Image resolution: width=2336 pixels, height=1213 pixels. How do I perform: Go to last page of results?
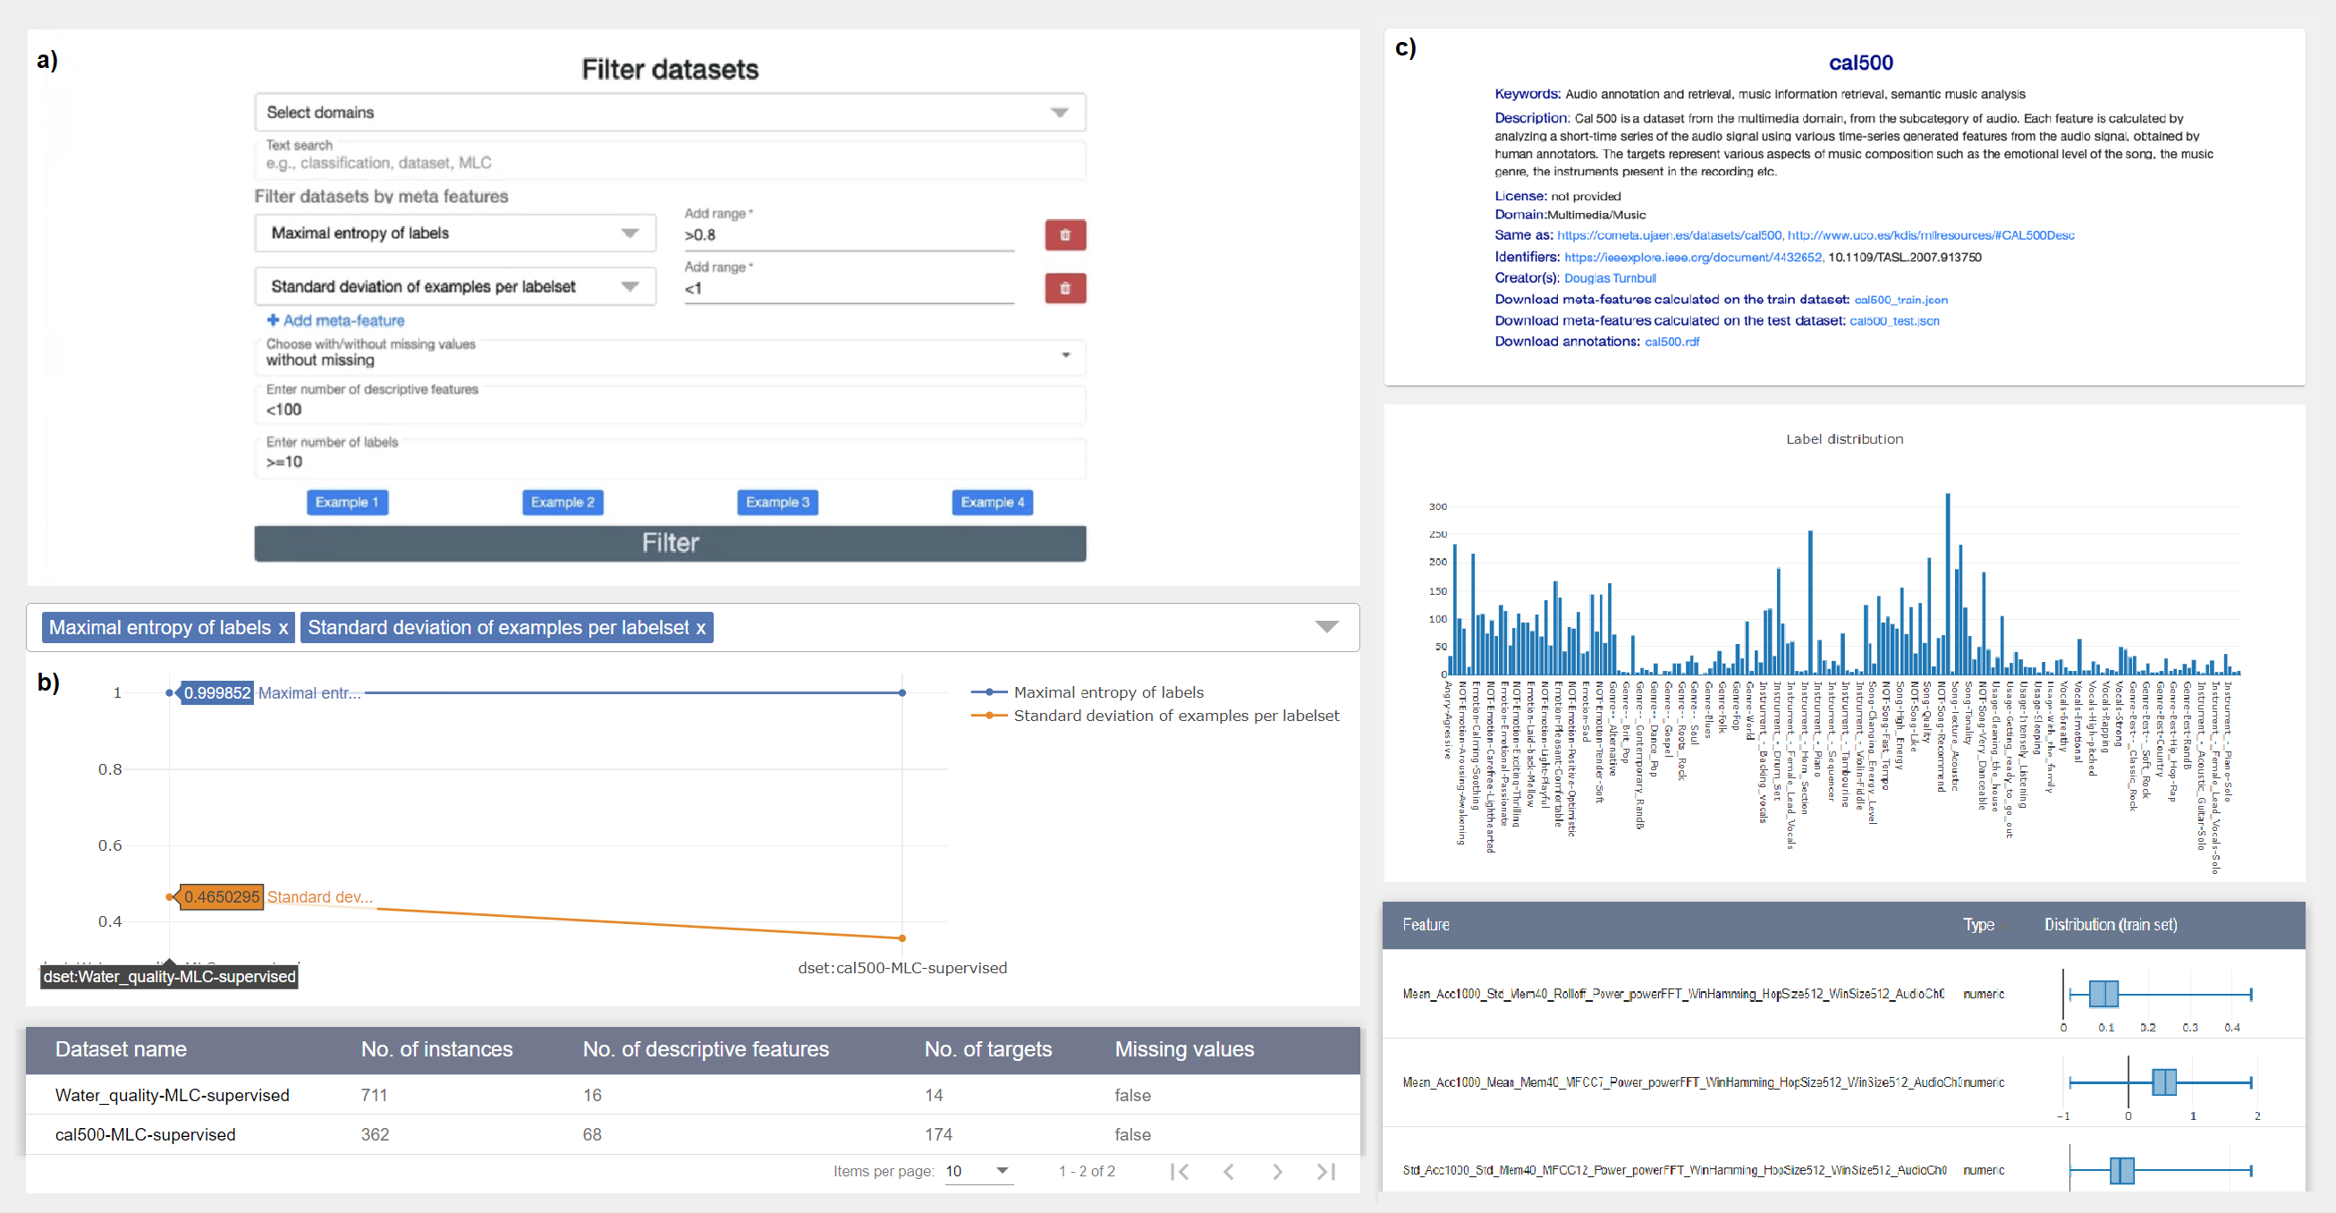1325,1171
